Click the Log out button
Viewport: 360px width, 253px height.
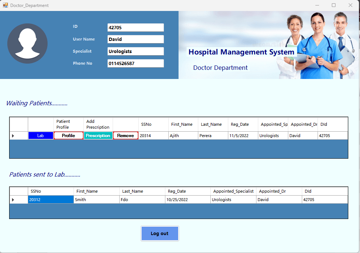[160, 233]
